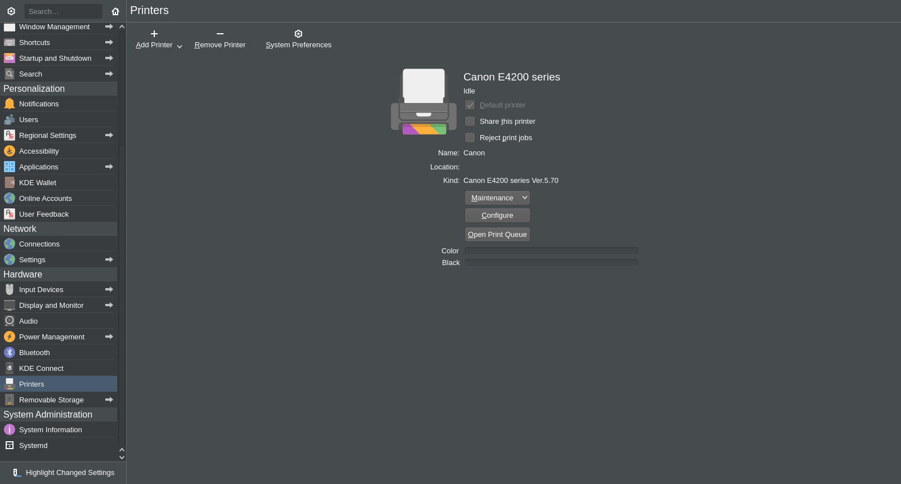
Task: Click the Color ink level bar
Action: pyautogui.click(x=551, y=250)
